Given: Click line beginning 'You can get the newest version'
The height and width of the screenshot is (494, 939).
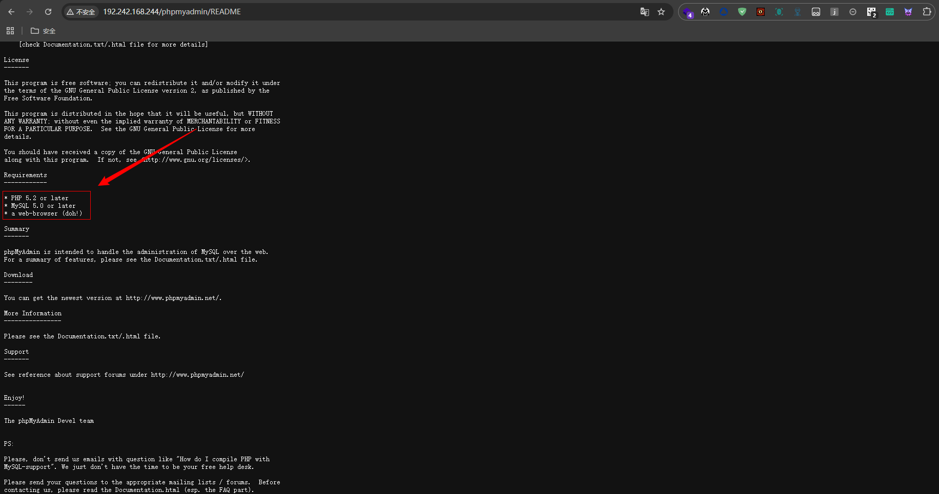Looking at the screenshot, I should pyautogui.click(x=113, y=298).
